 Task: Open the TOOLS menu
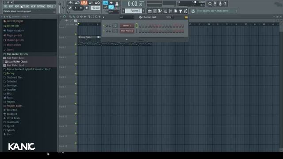(x=50, y=7)
